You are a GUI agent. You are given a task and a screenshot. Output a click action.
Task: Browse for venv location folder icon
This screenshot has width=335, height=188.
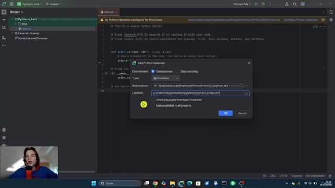coord(247,93)
